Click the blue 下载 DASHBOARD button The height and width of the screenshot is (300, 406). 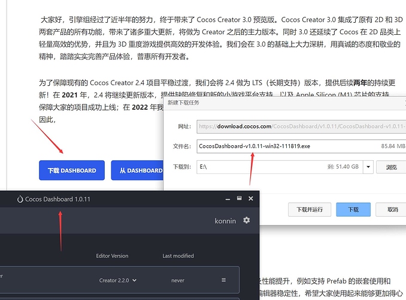pos(72,170)
